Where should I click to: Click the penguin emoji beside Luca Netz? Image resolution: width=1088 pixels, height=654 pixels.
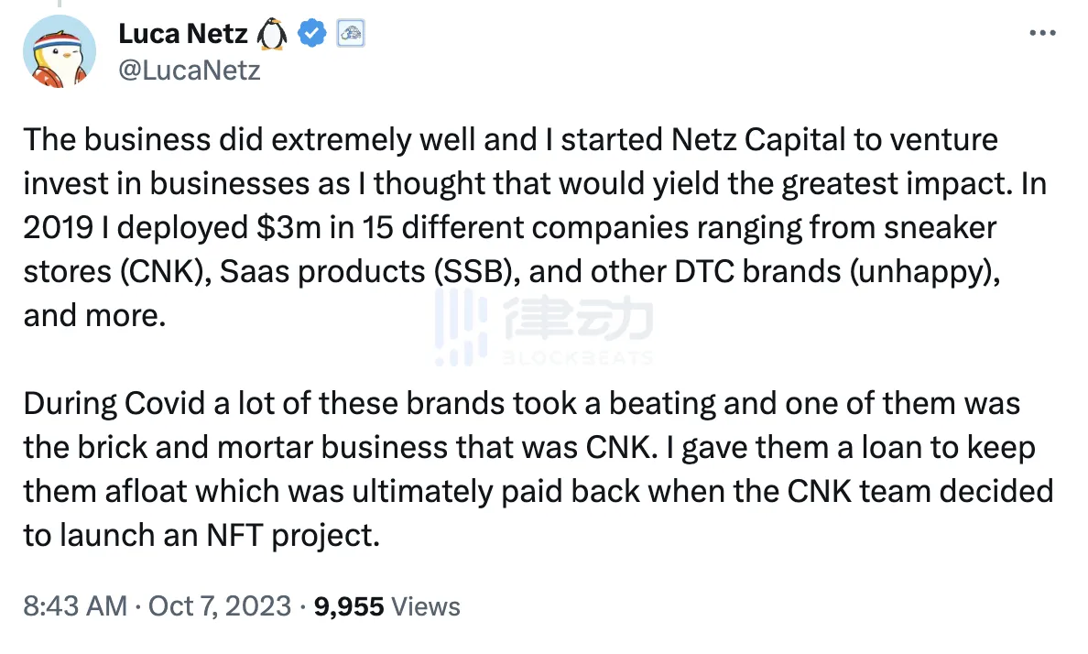(273, 35)
